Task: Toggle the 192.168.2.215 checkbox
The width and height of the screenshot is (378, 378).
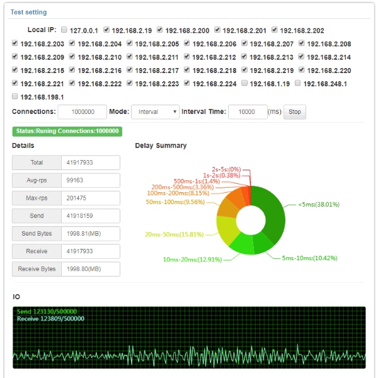Action: coord(14,70)
